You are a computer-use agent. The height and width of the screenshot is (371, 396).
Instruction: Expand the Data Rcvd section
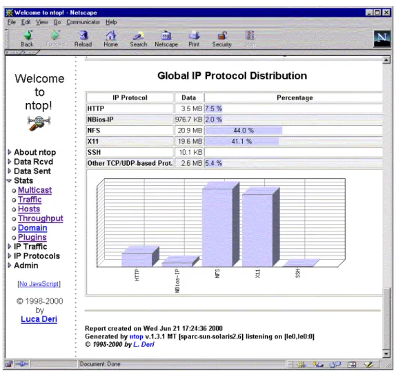pyautogui.click(x=10, y=162)
